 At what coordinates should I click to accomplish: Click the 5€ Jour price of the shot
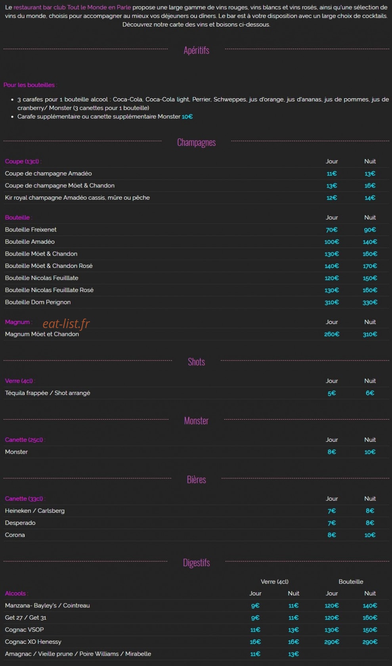pos(332,393)
